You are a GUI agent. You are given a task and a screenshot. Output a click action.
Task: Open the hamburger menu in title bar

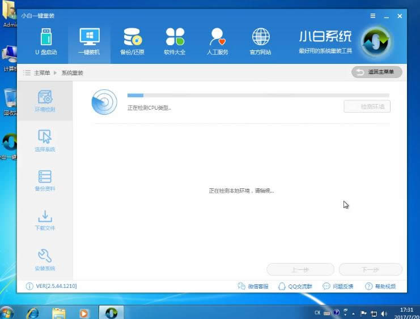pyautogui.click(x=372, y=16)
